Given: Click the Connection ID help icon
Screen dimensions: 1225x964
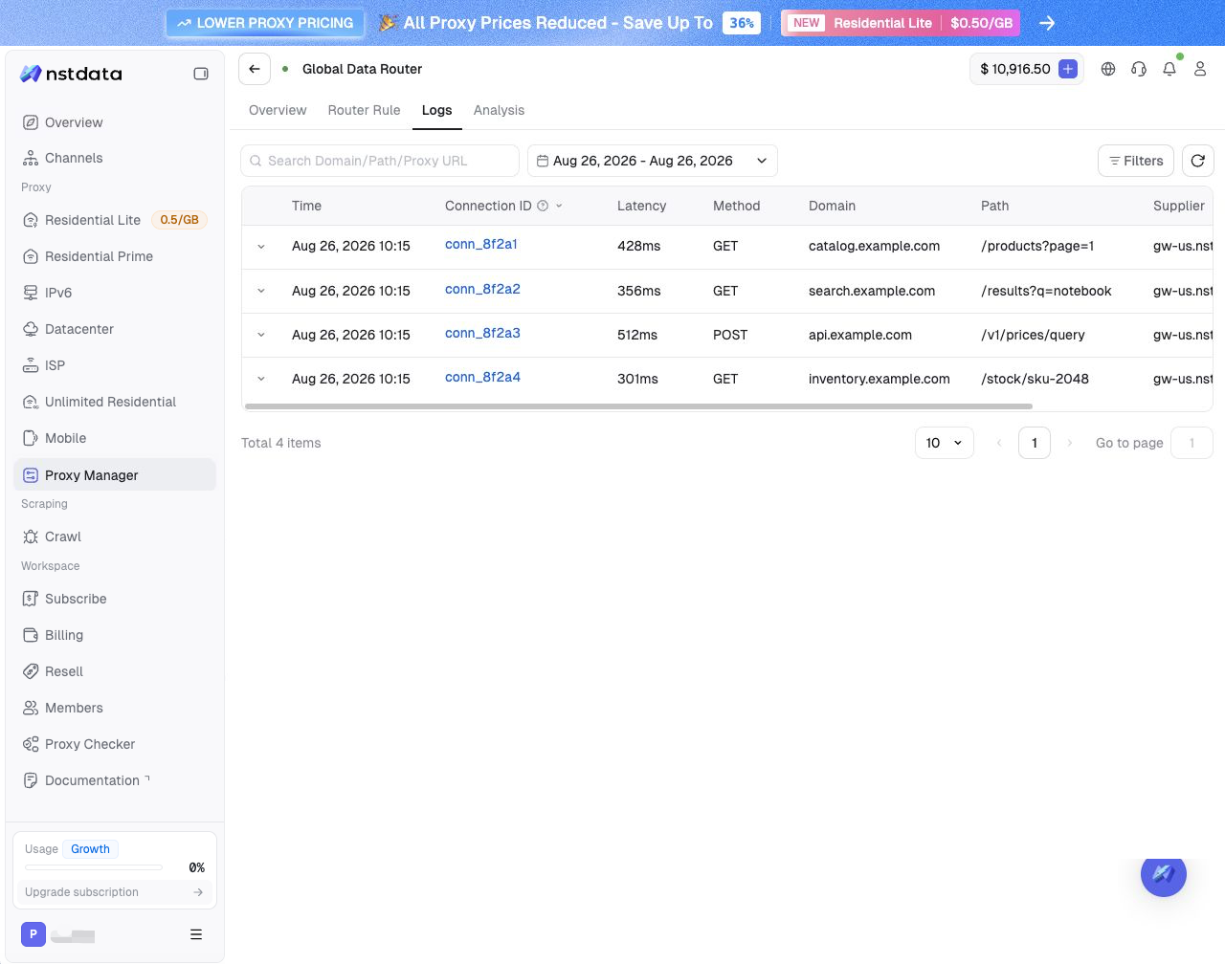Looking at the screenshot, I should click(x=543, y=206).
